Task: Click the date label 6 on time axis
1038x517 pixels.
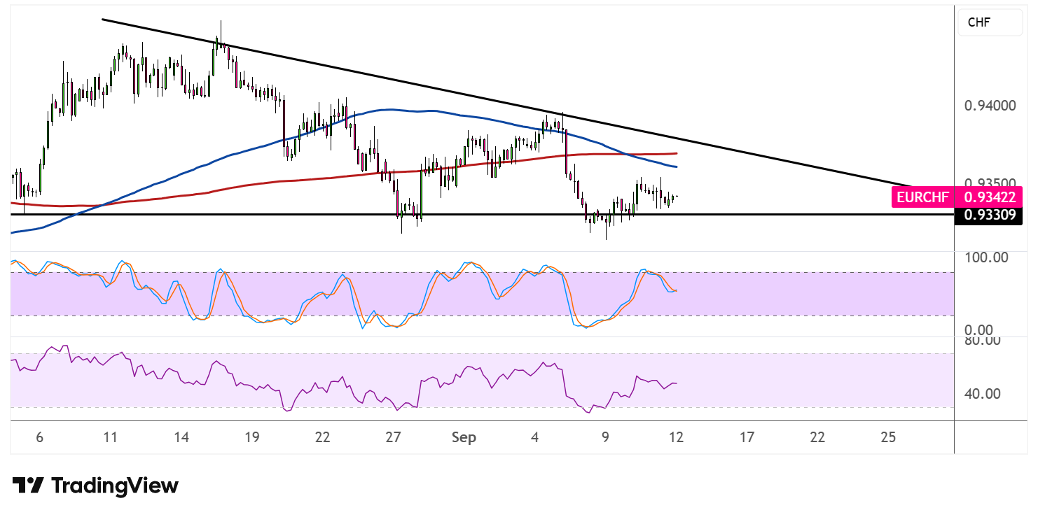Action: [x=39, y=438]
